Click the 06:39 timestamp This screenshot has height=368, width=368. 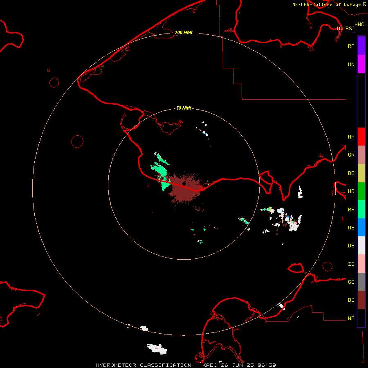coord(267,365)
